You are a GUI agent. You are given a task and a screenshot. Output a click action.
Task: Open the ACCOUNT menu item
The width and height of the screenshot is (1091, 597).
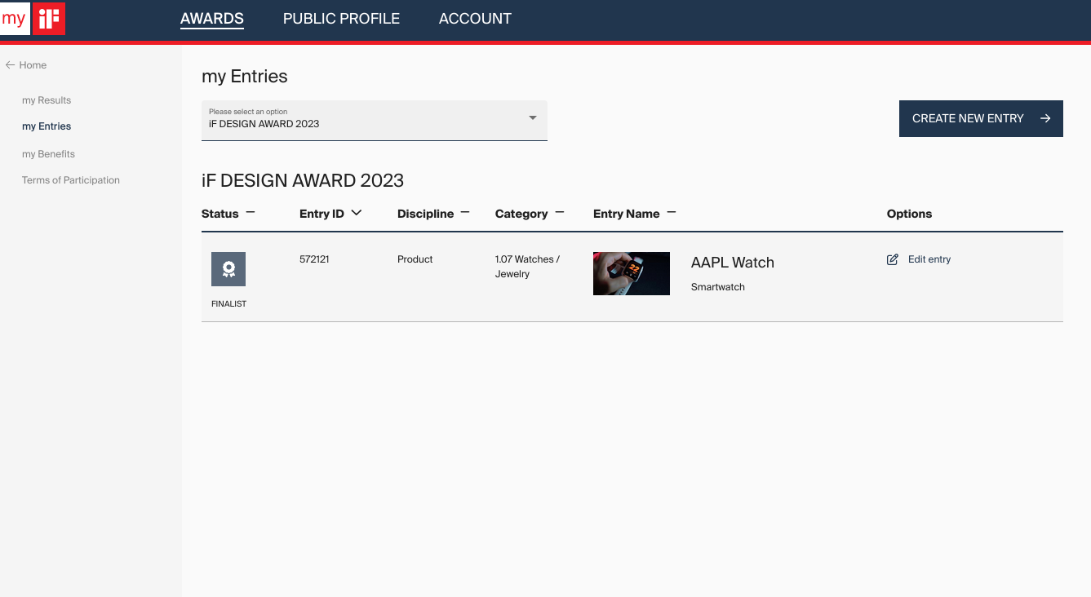pyautogui.click(x=475, y=18)
